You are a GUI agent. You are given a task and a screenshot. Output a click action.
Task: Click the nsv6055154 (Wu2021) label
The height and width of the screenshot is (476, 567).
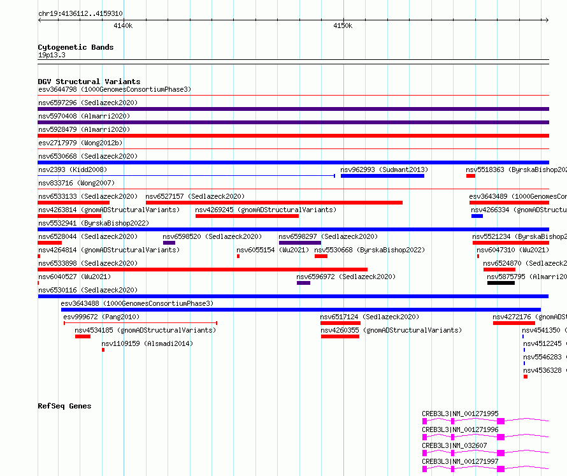273,250
